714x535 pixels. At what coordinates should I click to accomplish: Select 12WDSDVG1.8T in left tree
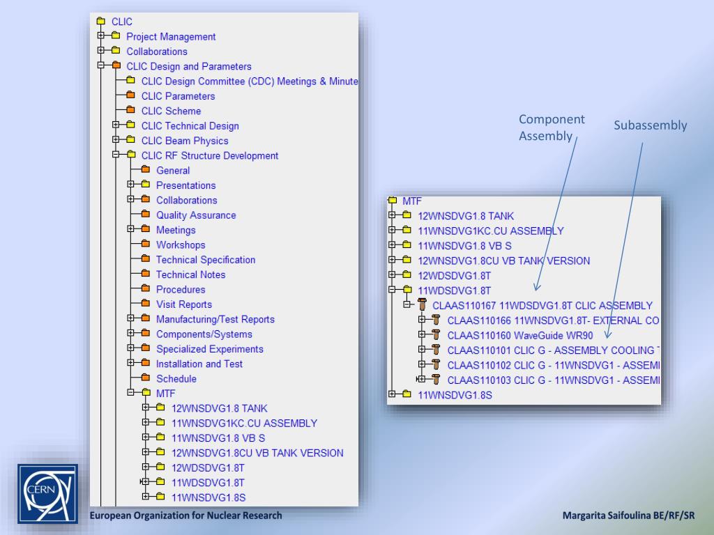[208, 467]
